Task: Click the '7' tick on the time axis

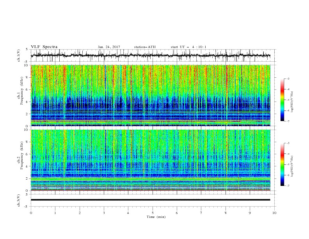Action: tap(201, 213)
